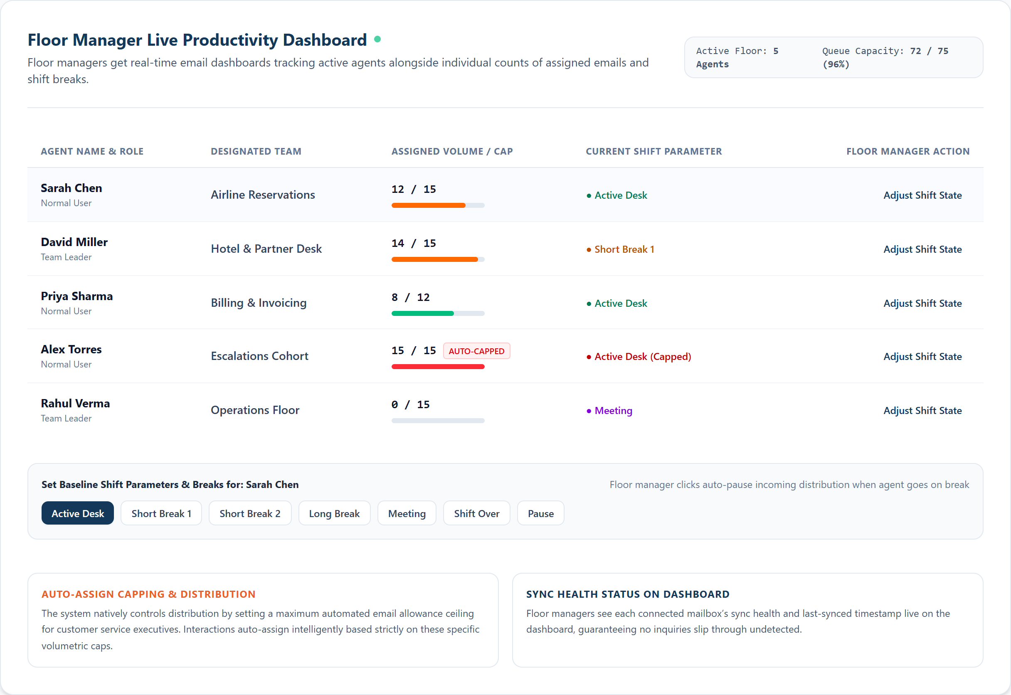The image size is (1011, 695).
Task: Select the Rahul Verma agent name
Action: point(75,403)
